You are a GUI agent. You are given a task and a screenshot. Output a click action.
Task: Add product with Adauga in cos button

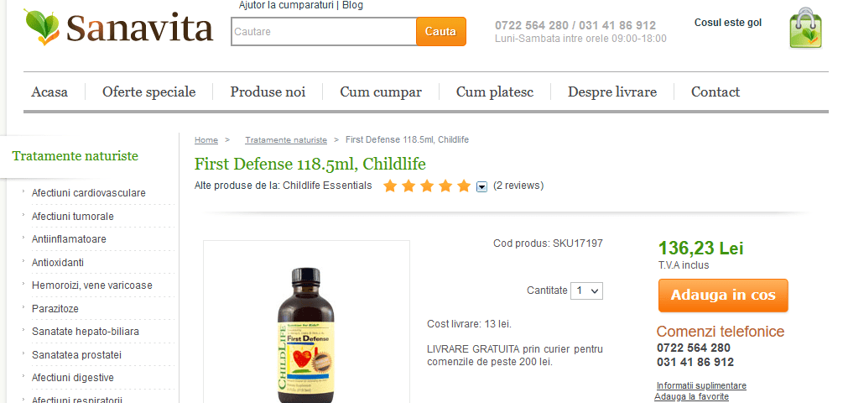pos(723,296)
